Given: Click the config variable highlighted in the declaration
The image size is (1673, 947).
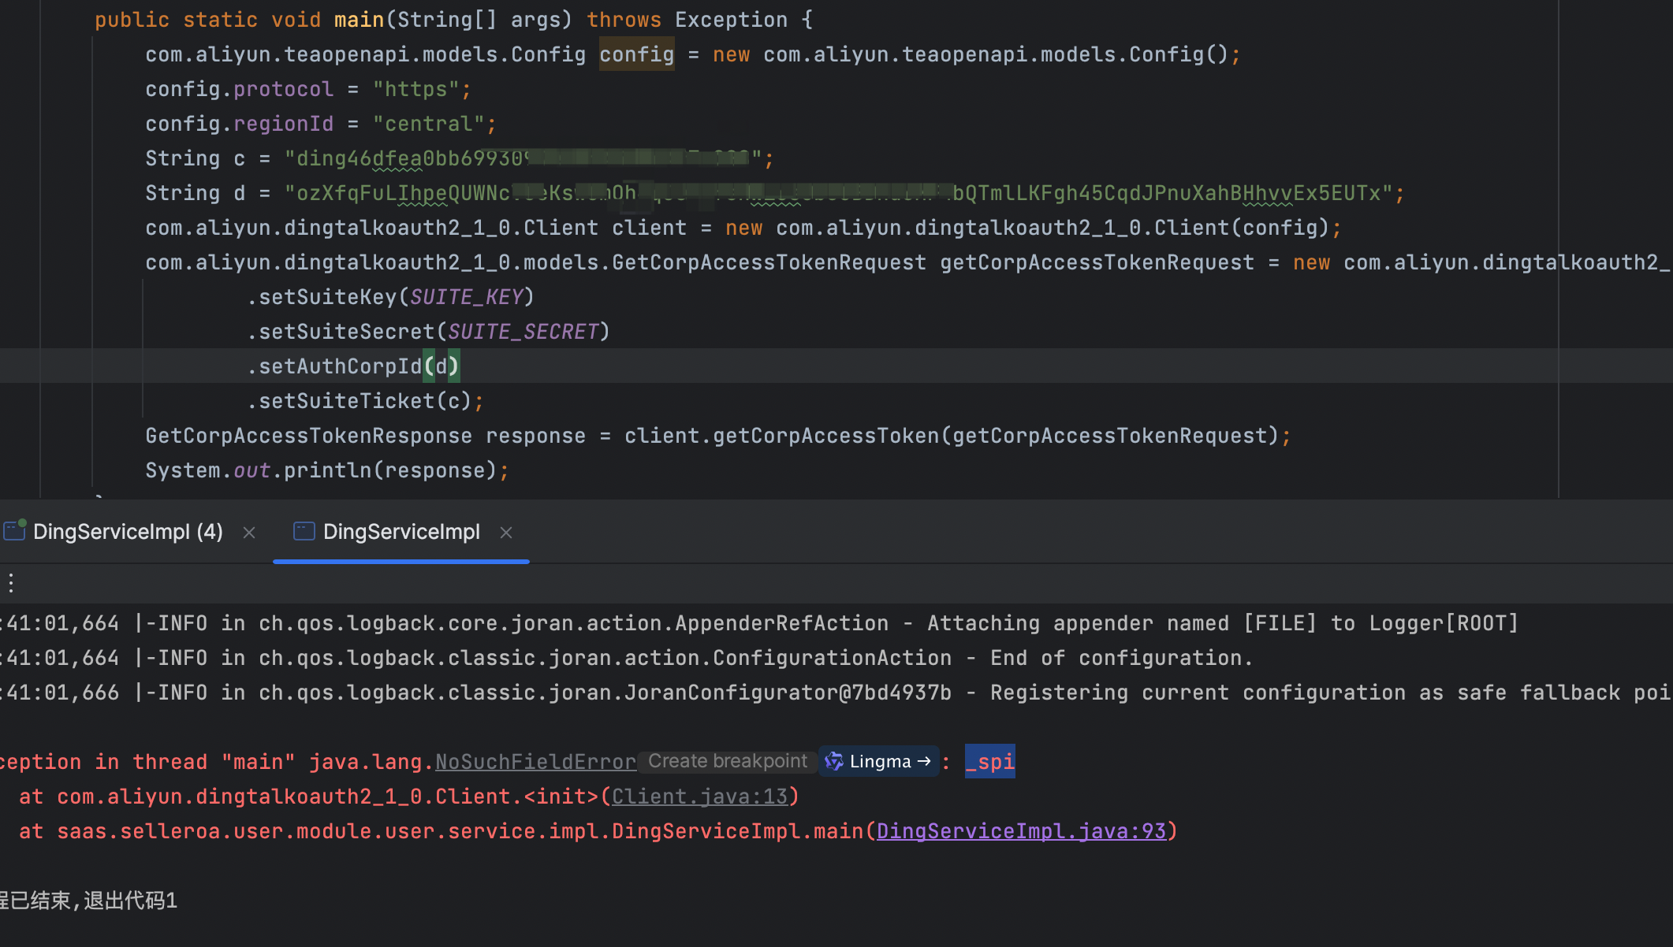Looking at the screenshot, I should click(x=636, y=54).
